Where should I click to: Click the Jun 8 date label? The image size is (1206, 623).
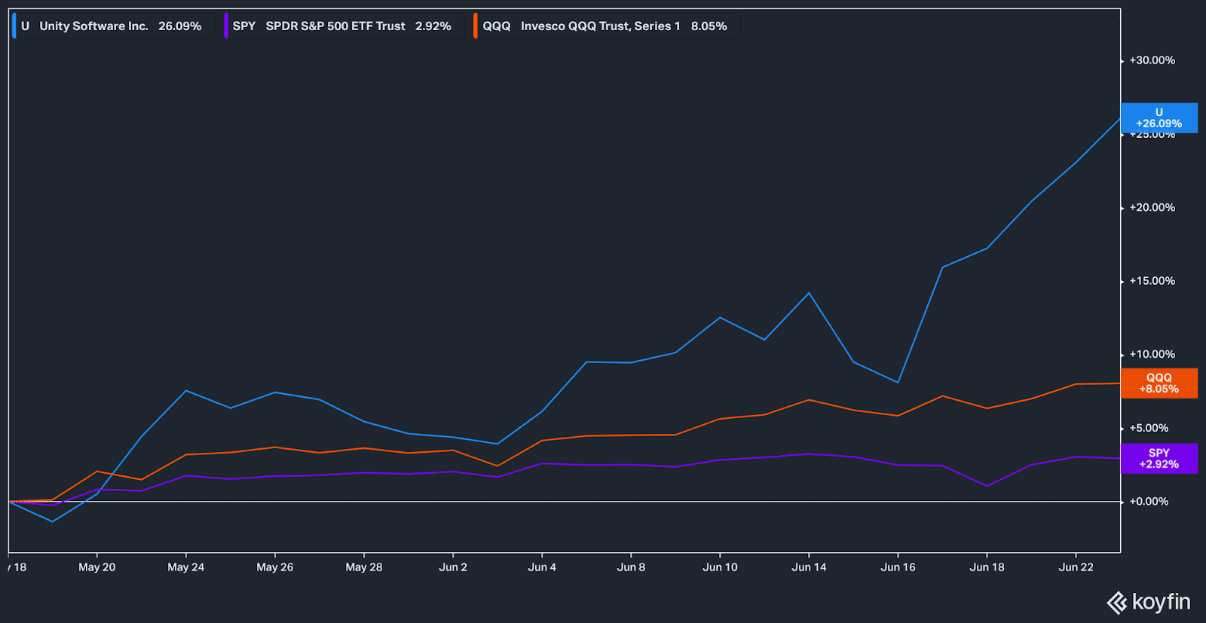(631, 567)
